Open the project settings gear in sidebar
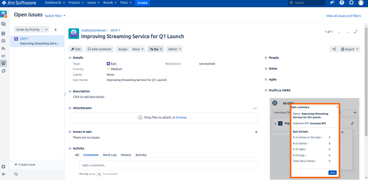 (3, 167)
